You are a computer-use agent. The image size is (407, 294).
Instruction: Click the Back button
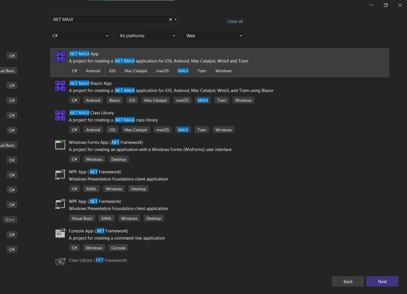pyautogui.click(x=348, y=281)
